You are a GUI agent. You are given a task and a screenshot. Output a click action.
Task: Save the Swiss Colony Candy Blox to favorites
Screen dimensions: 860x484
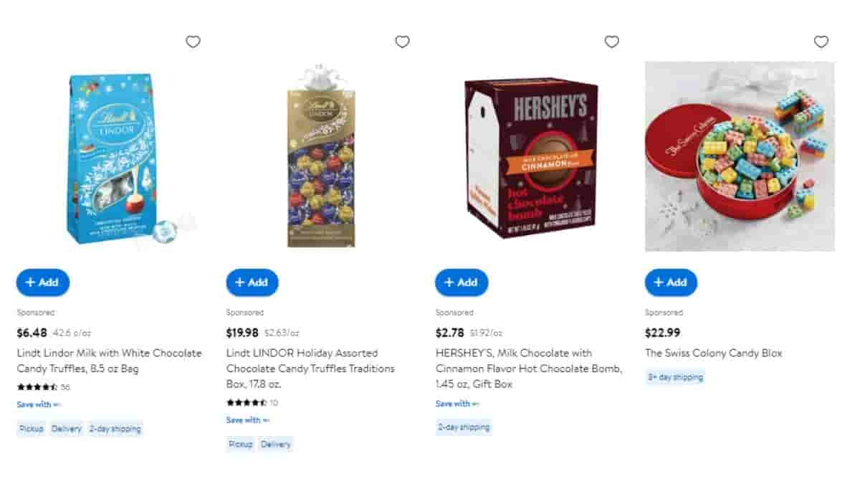(x=821, y=42)
